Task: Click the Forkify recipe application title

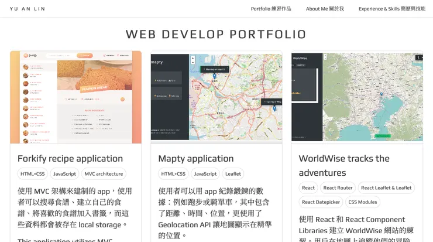Action: [x=70, y=158]
